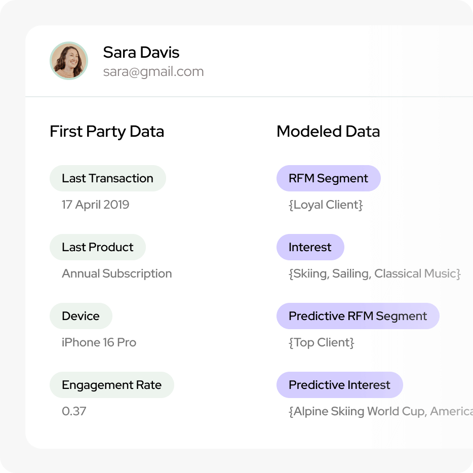The image size is (473, 473).
Task: Click the Last Product tag
Action: (97, 247)
